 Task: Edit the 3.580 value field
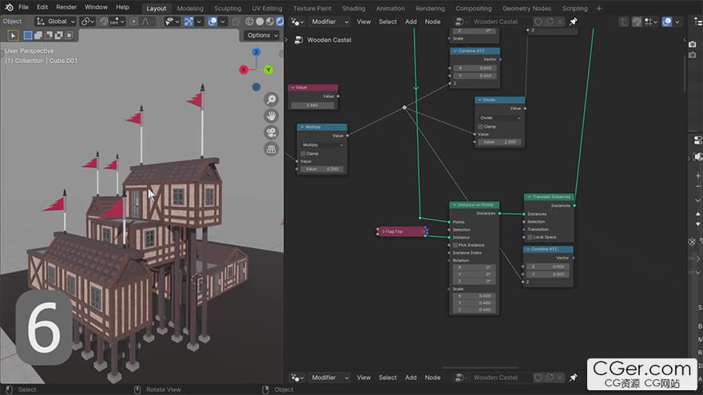pyautogui.click(x=312, y=105)
